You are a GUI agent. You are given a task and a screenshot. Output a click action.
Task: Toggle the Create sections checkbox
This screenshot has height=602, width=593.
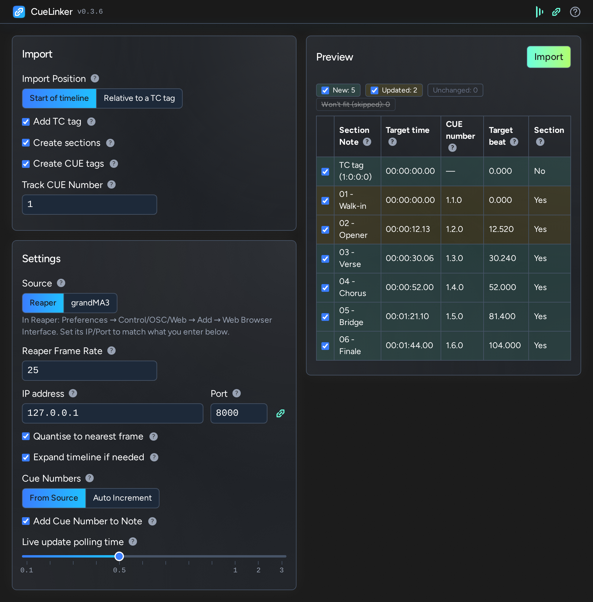click(x=26, y=143)
